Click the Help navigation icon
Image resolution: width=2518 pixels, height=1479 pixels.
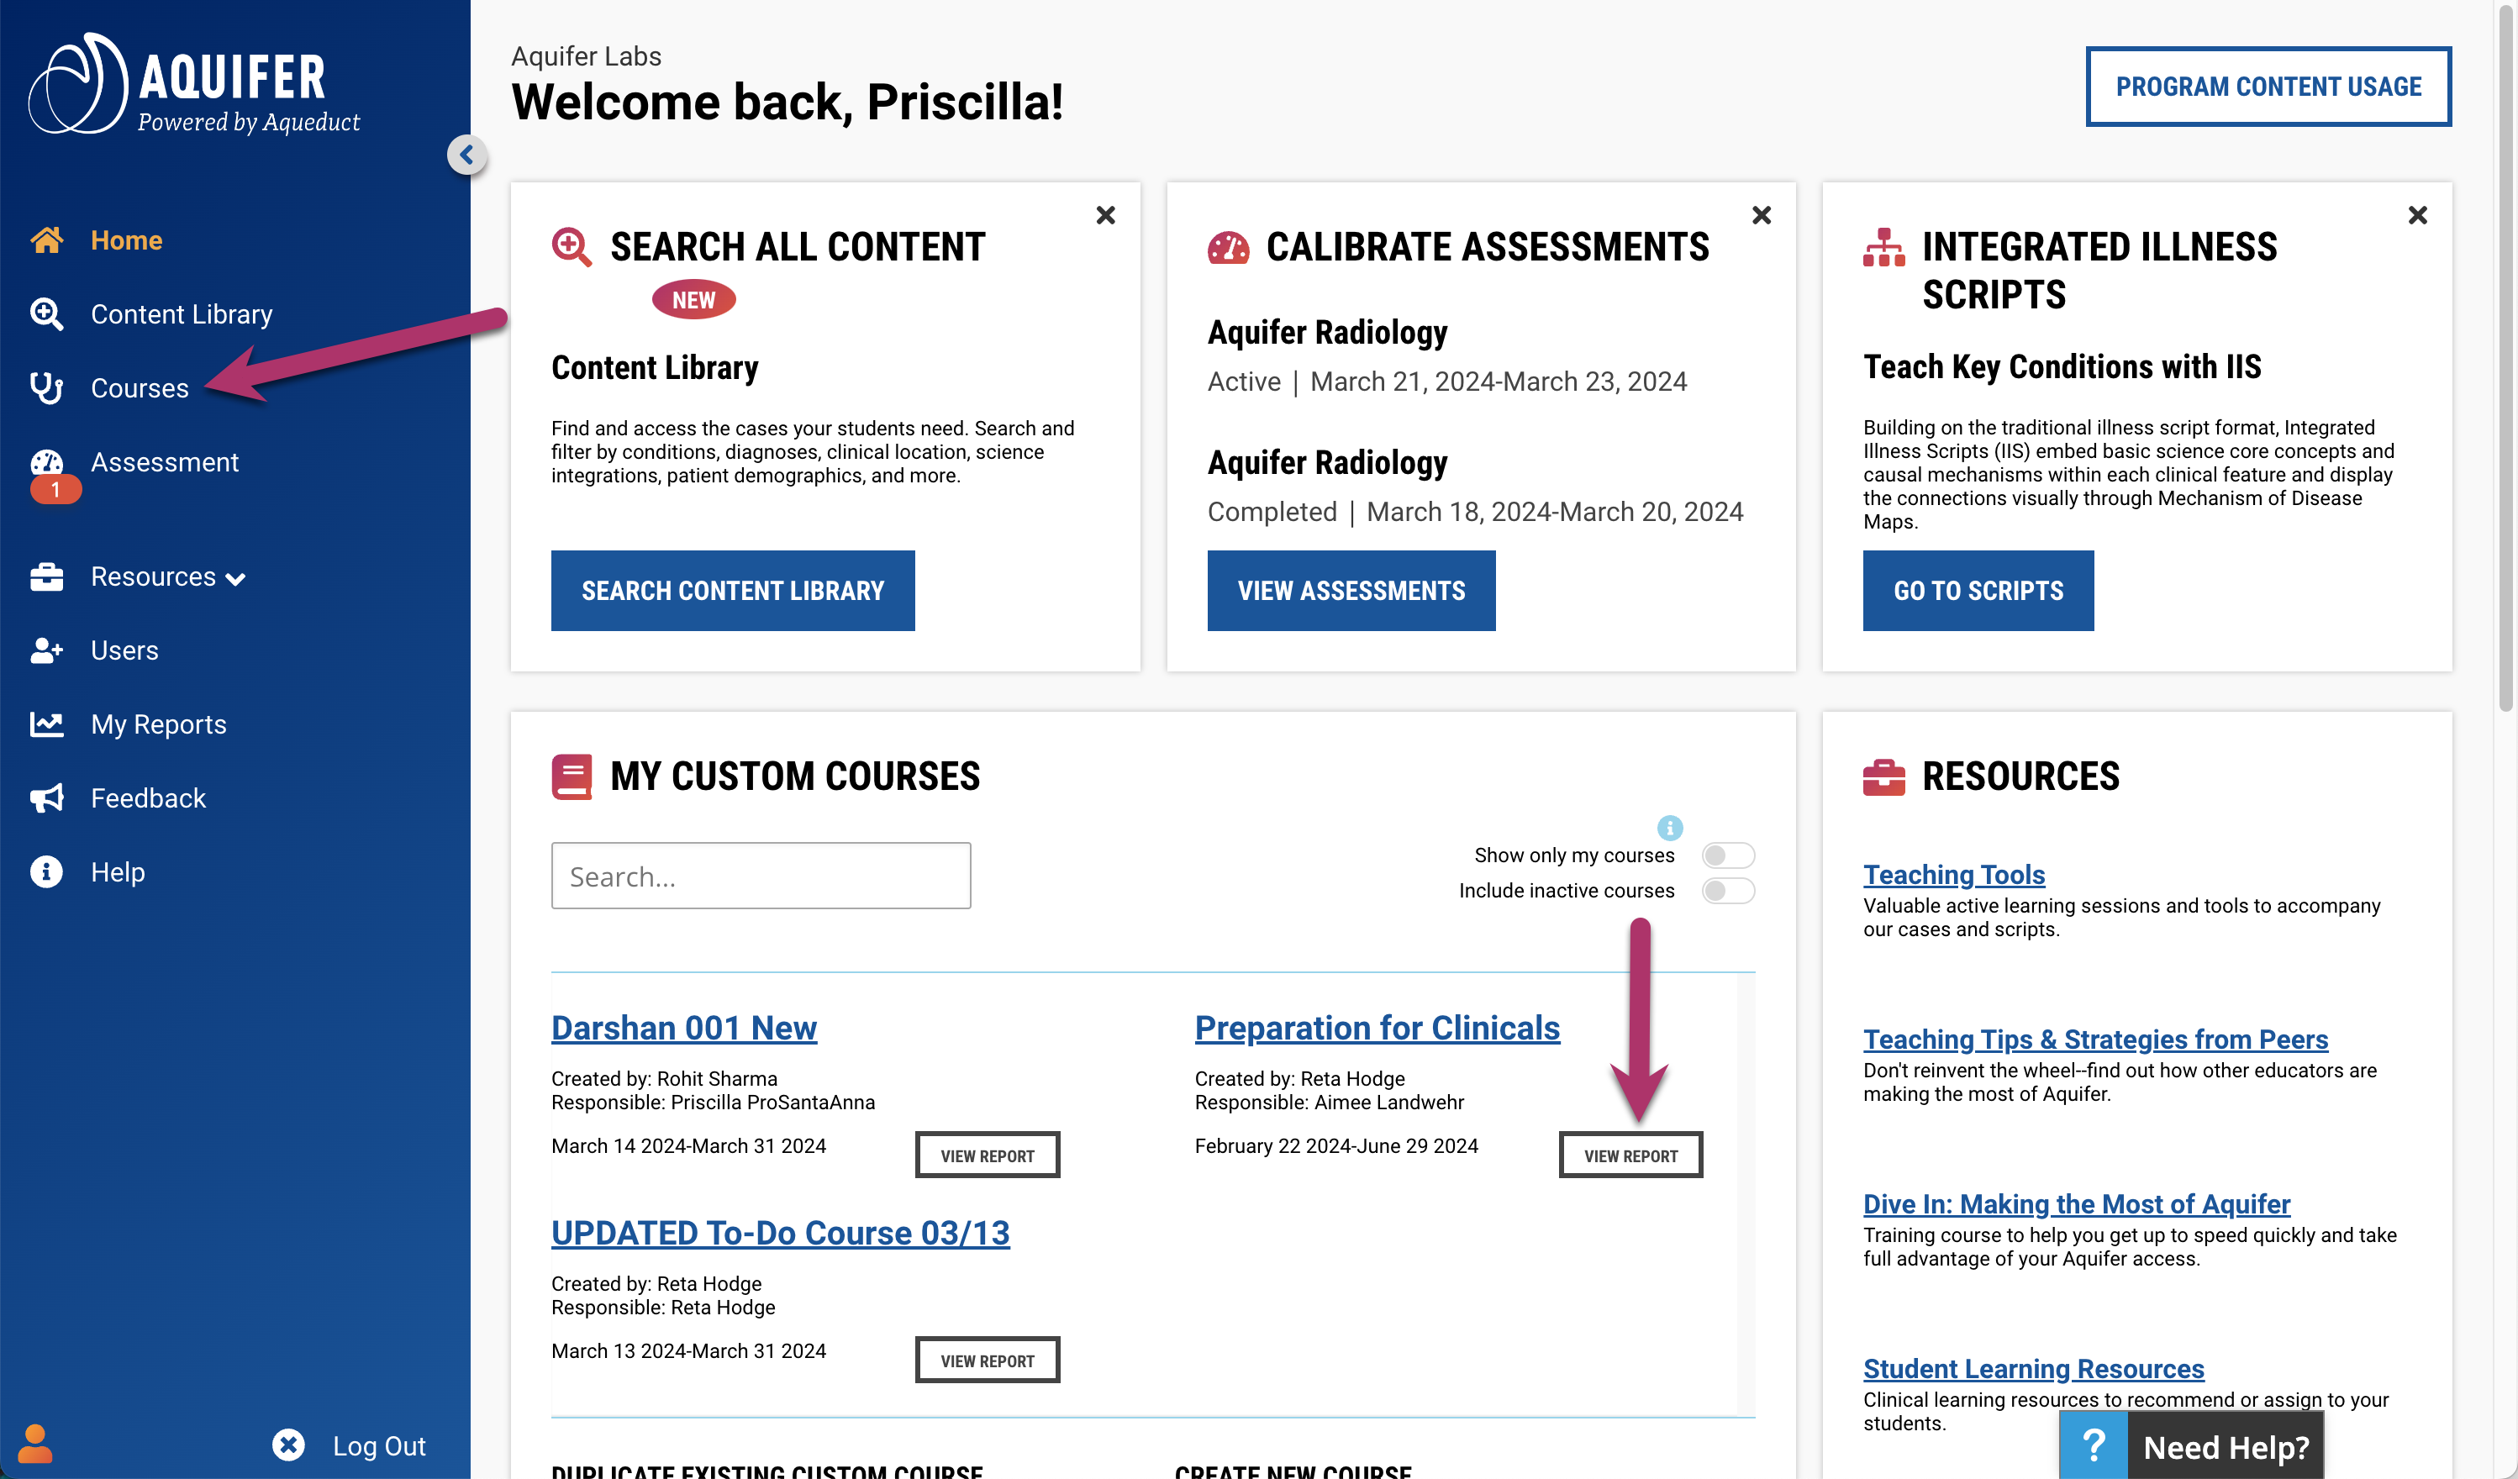tap(48, 871)
